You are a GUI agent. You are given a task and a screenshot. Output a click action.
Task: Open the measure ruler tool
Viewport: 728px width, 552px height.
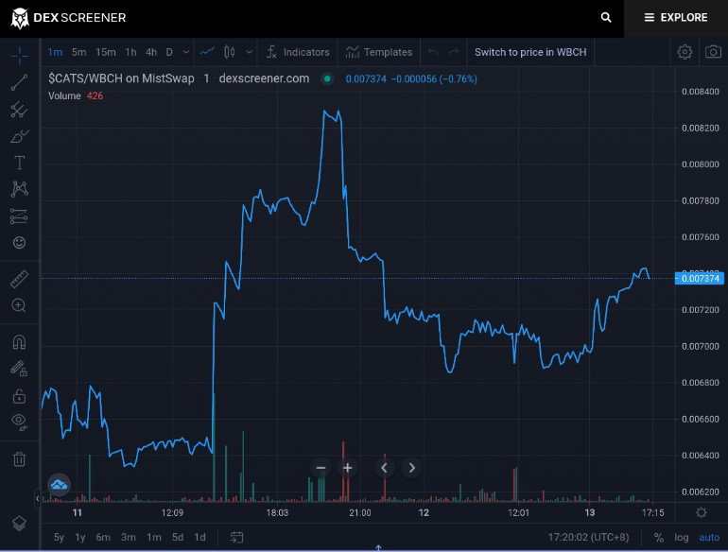tap(19, 279)
